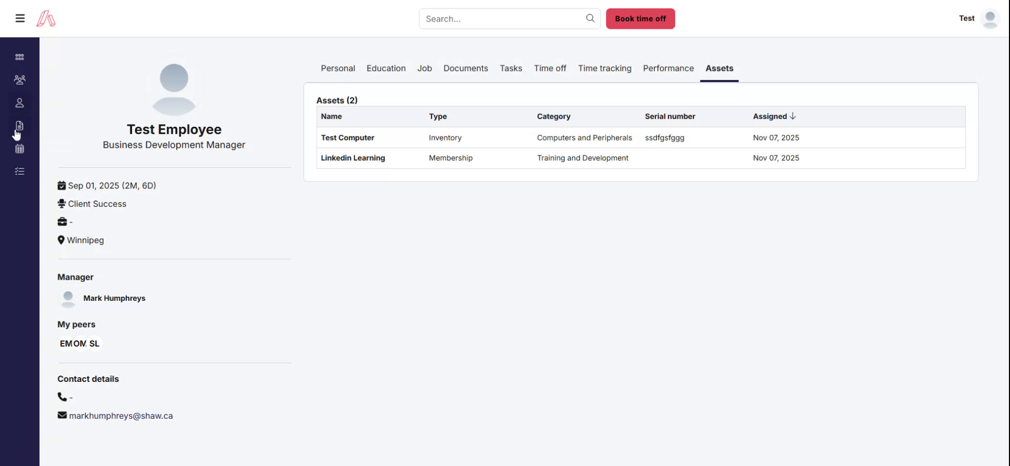The image size is (1010, 466).
Task: Click Linkedin Learning's Nov 07, 2025 date
Action: [776, 158]
